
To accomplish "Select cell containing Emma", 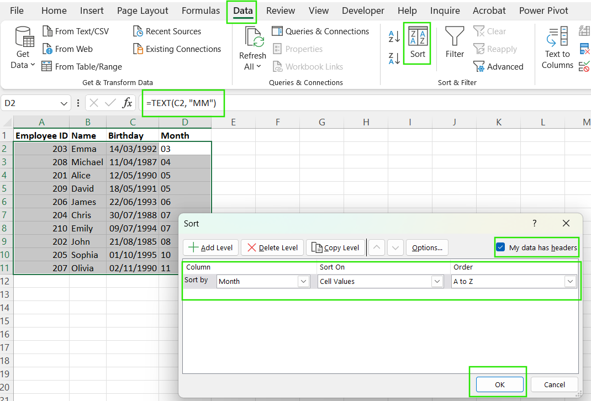I will [88, 149].
